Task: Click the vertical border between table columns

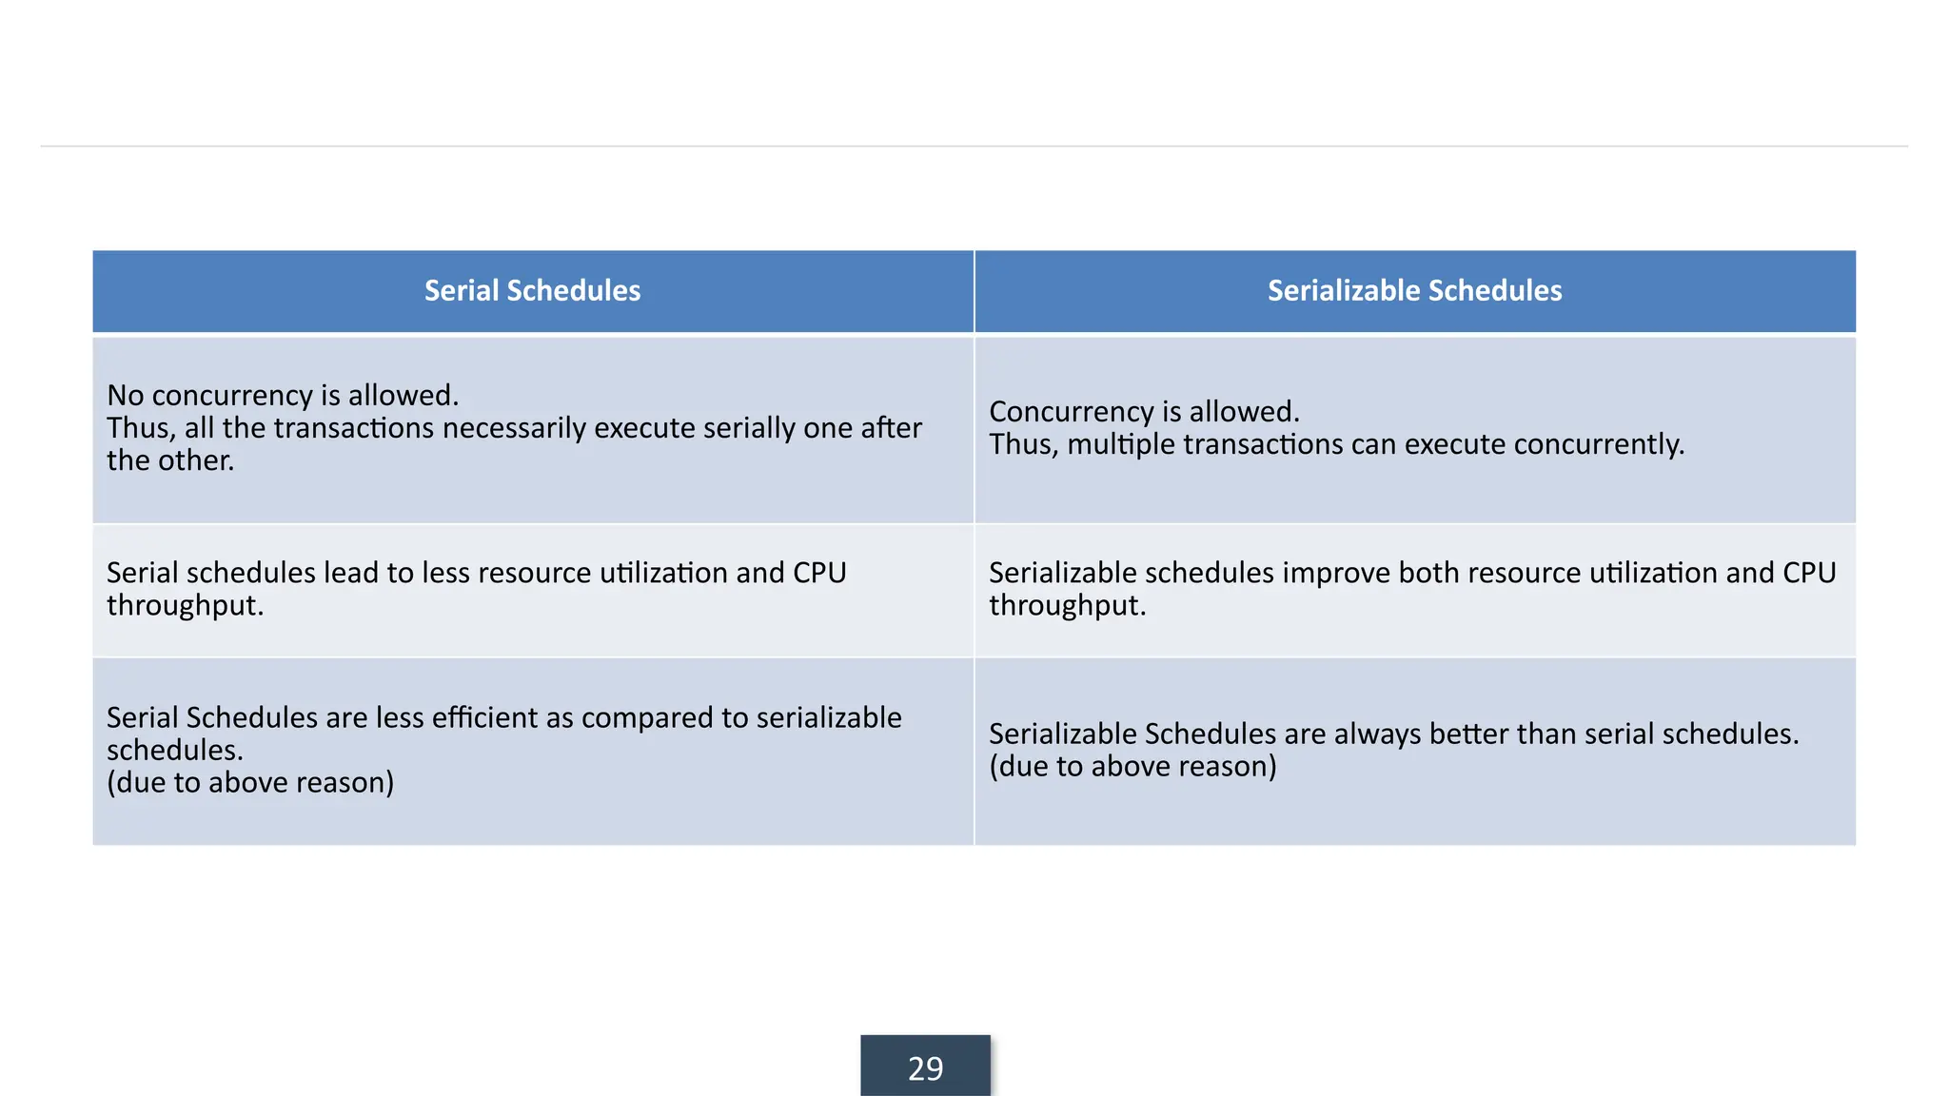Action: click(974, 548)
